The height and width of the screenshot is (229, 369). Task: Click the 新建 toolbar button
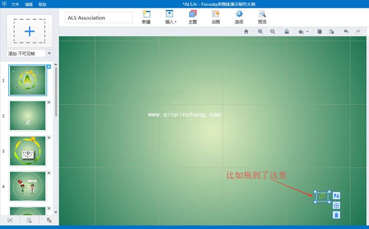click(146, 17)
